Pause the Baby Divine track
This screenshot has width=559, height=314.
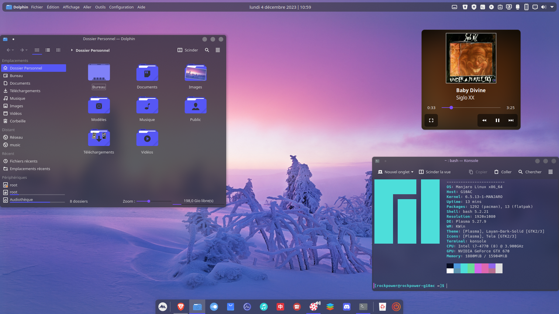[497, 120]
